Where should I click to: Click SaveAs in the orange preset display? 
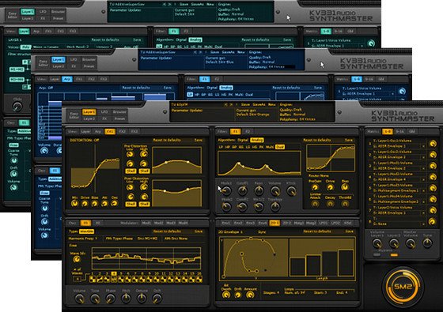tap(259, 104)
